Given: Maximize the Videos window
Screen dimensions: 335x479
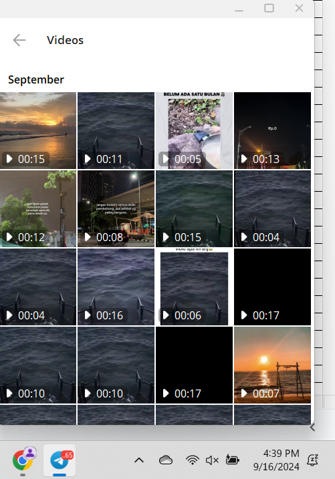Looking at the screenshot, I should [x=269, y=8].
